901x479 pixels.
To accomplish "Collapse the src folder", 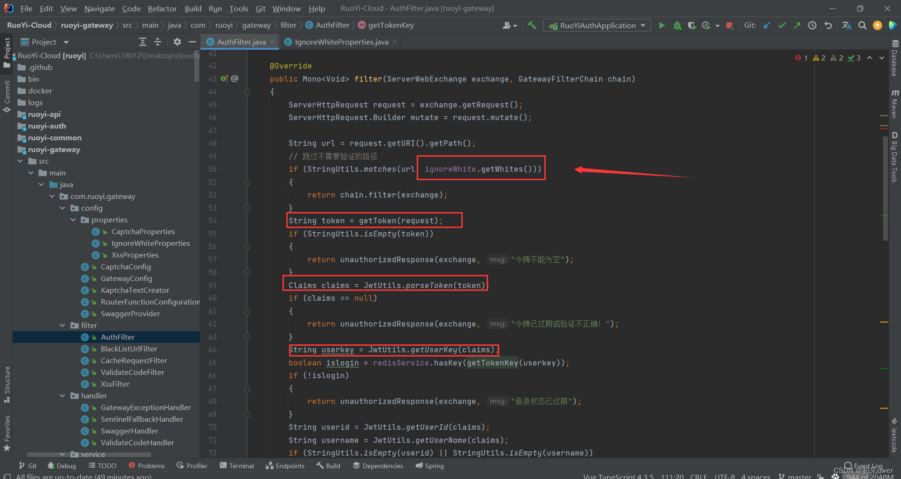I will coord(20,161).
